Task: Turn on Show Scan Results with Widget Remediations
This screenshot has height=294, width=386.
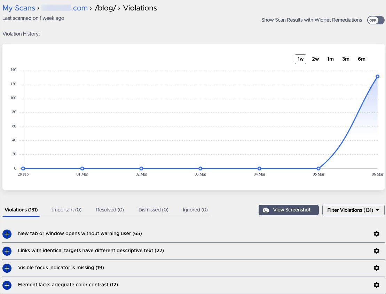Action: (375, 20)
